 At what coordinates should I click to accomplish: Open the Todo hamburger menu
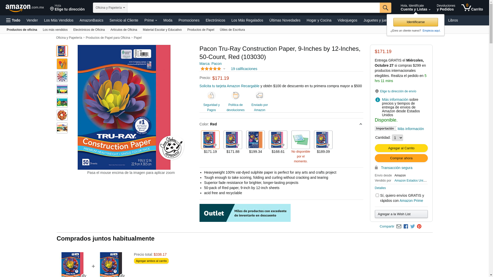(13, 20)
